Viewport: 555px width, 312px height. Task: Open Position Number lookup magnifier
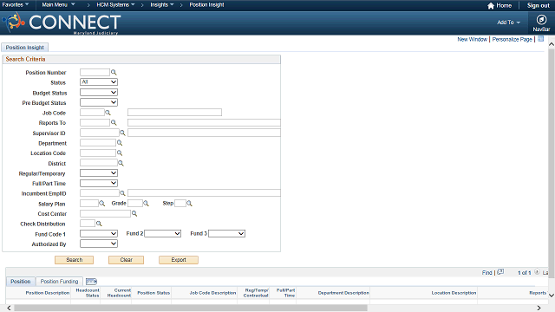coord(114,72)
